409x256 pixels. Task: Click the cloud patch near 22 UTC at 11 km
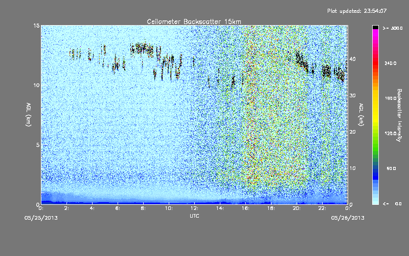(326, 71)
